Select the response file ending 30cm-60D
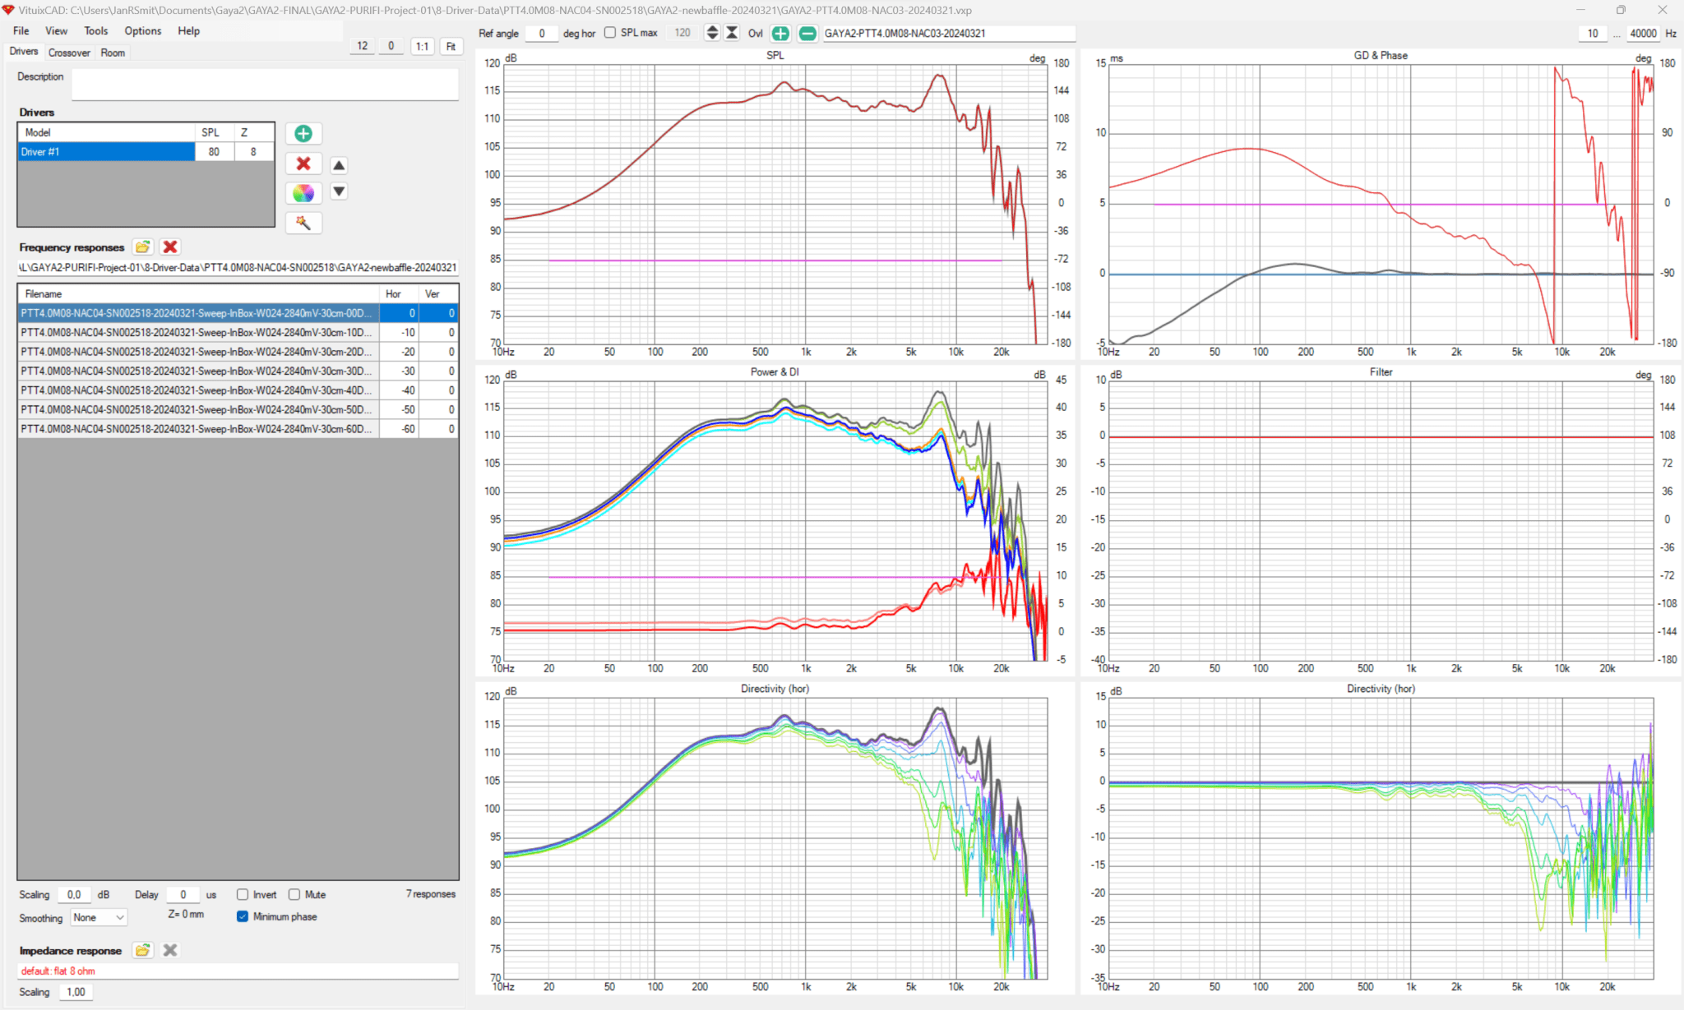Image resolution: width=1684 pixels, height=1010 pixels. [238, 429]
